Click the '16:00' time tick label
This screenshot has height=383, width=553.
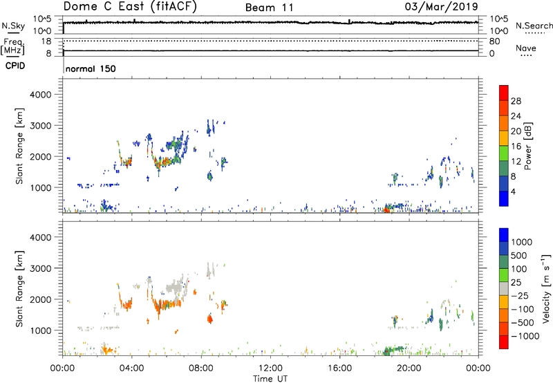click(339, 368)
